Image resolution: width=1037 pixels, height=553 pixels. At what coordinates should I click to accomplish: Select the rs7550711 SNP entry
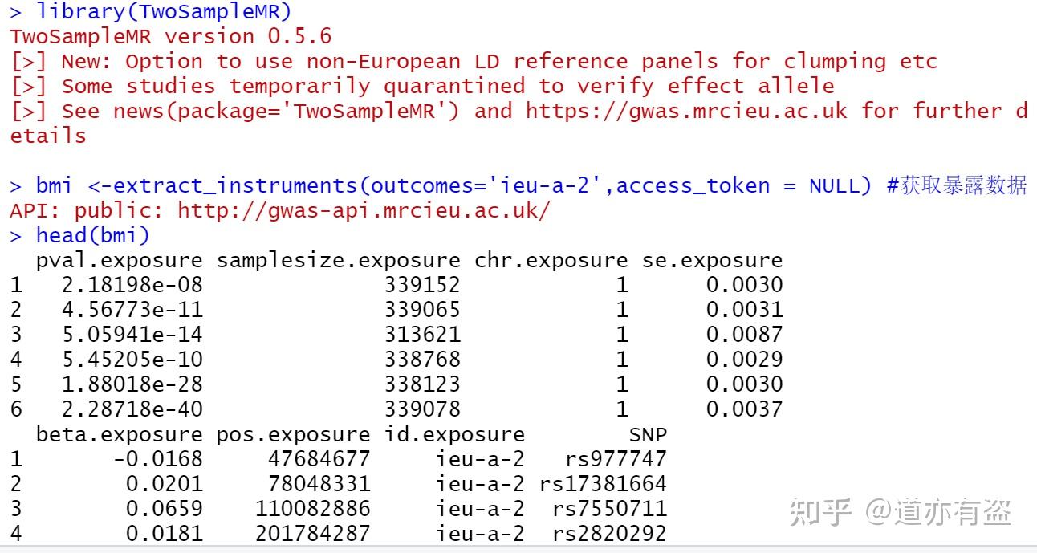(608, 510)
